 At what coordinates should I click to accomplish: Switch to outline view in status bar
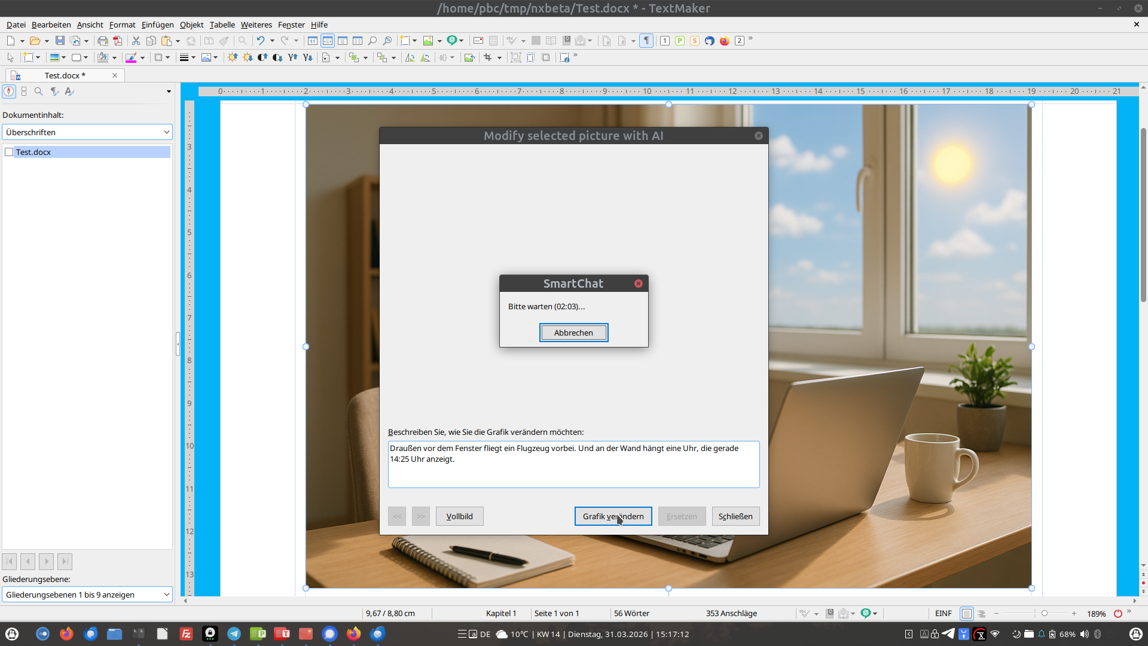coord(982,614)
